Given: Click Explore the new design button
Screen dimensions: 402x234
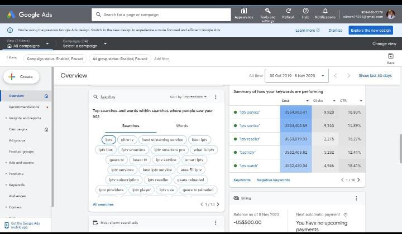Looking at the screenshot, I should [371, 30].
